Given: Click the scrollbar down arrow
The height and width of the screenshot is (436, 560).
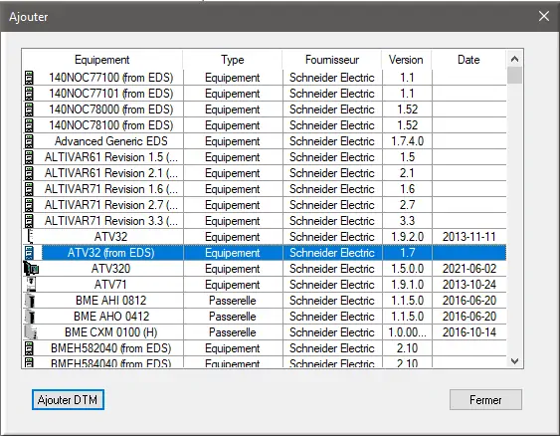Looking at the screenshot, I should pyautogui.click(x=514, y=361).
